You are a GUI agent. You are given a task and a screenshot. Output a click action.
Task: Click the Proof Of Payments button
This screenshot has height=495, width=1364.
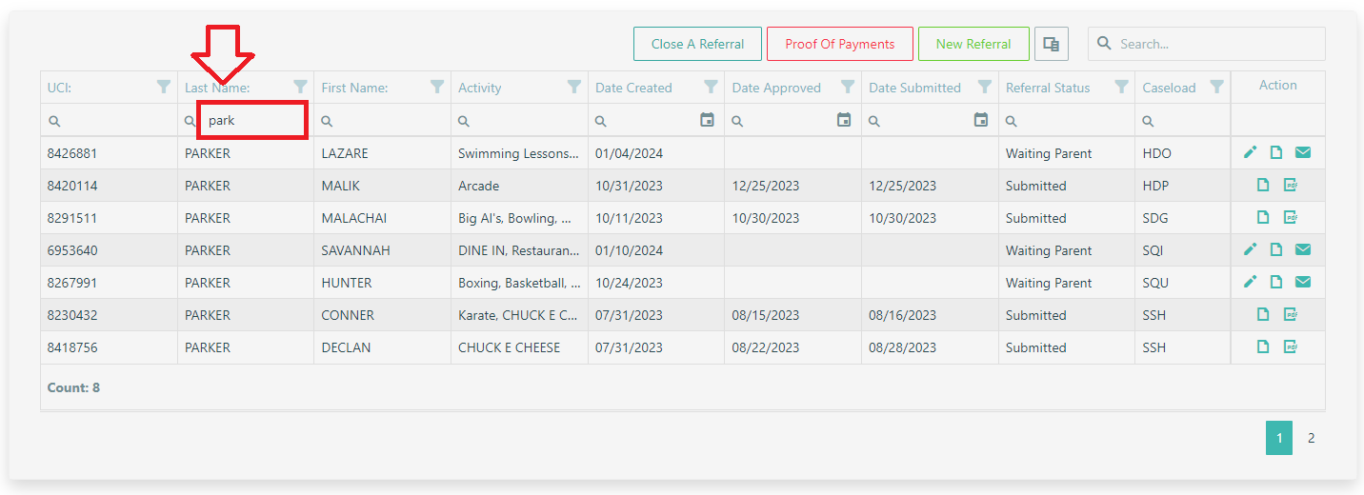coord(839,44)
